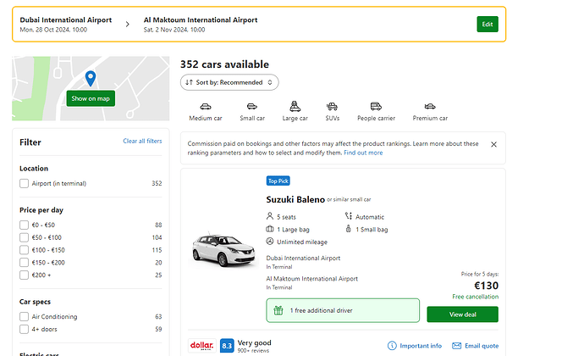Click the 352 cars available heading

point(224,64)
